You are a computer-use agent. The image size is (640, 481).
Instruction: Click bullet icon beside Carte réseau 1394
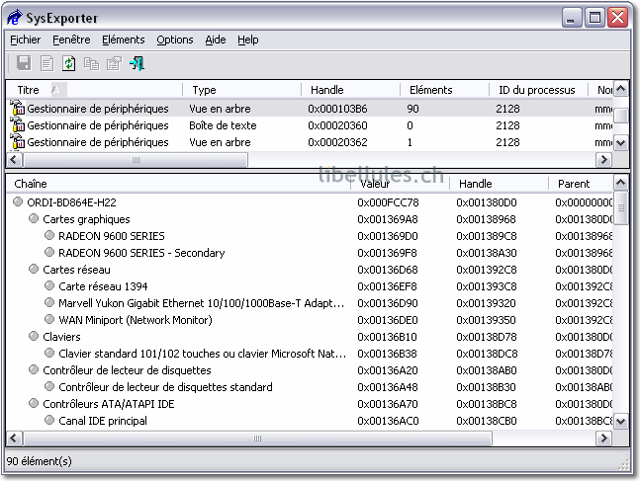tap(49, 285)
